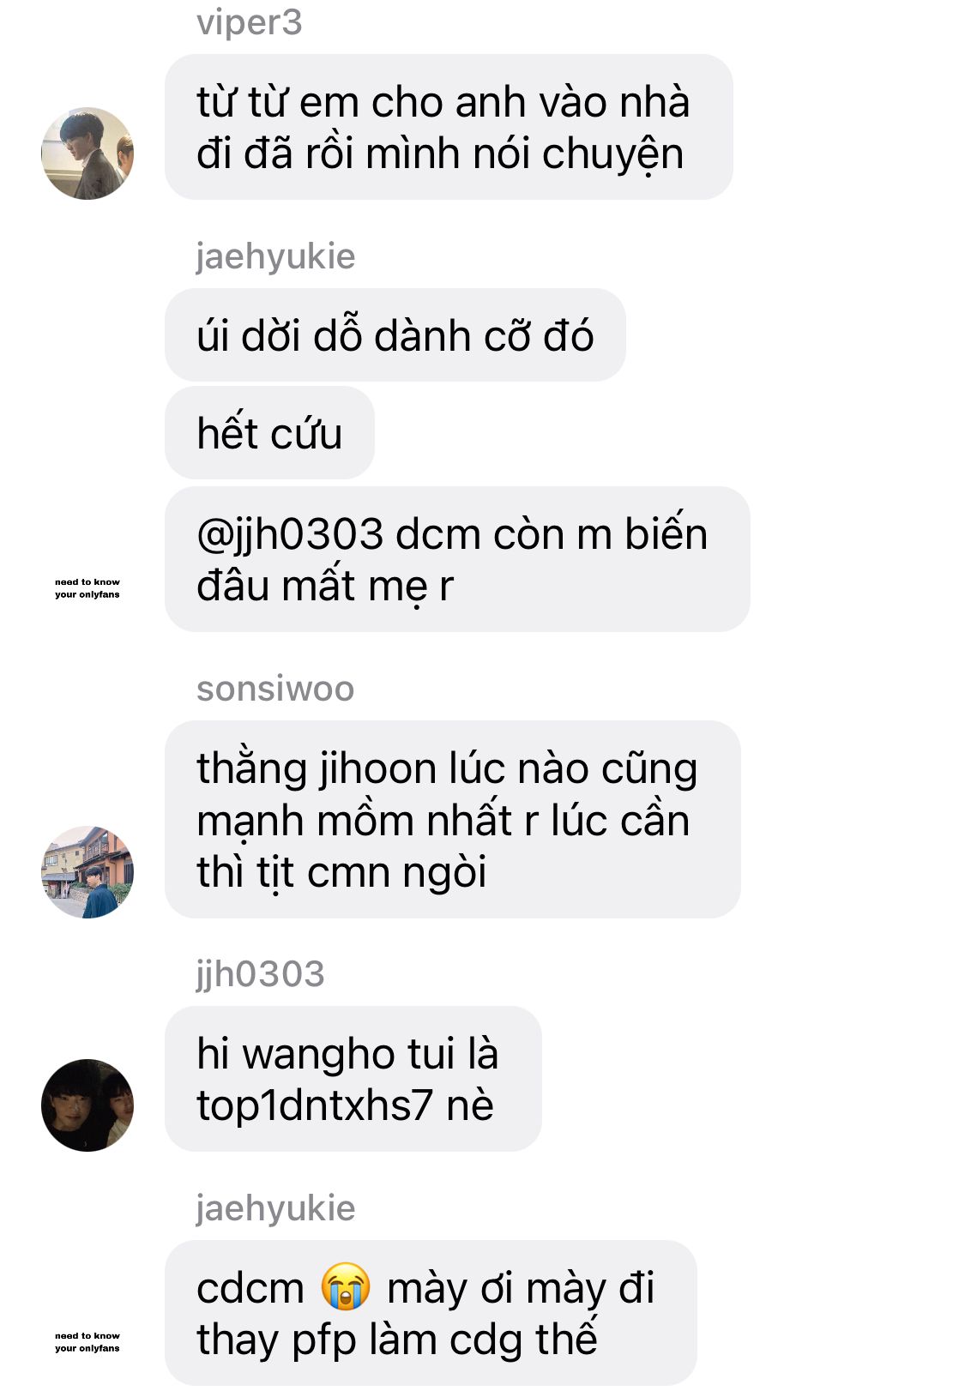Click the last jaehyukie username label
Image resolution: width=965 pixels, height=1397 pixels.
pyautogui.click(x=275, y=1208)
